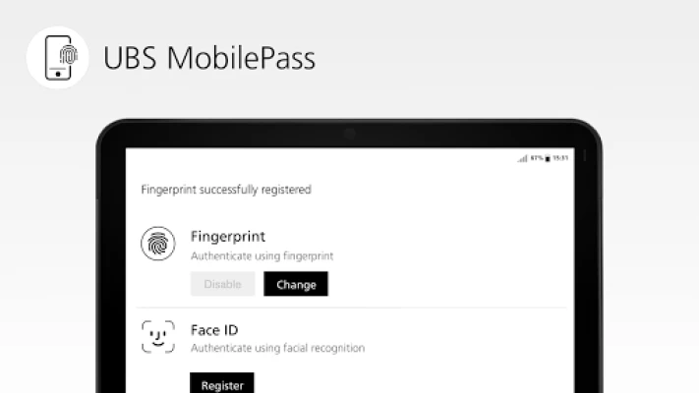
Task: Tap the 15:31 clock in status bar
Action: 560,158
